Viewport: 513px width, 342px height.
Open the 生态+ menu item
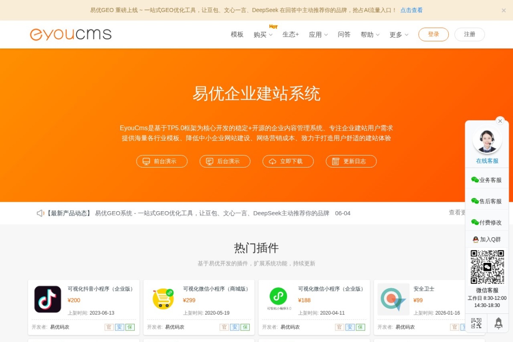point(291,35)
